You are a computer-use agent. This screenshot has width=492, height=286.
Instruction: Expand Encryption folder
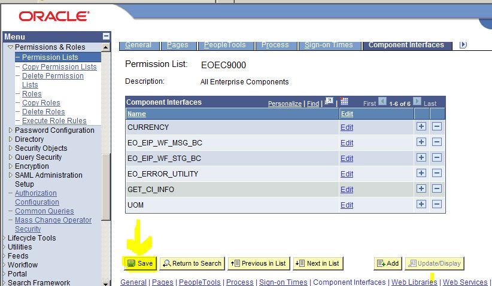(x=10, y=166)
